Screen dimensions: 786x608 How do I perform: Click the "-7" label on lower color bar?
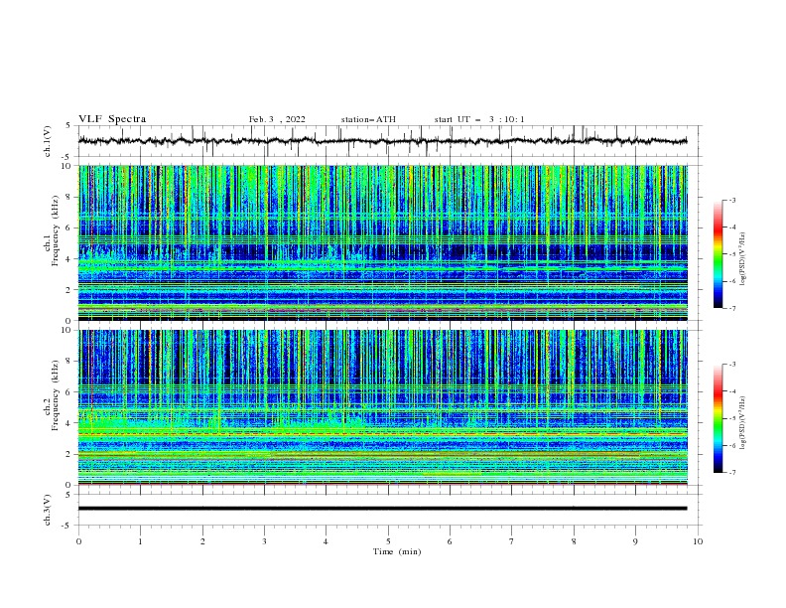(x=731, y=472)
